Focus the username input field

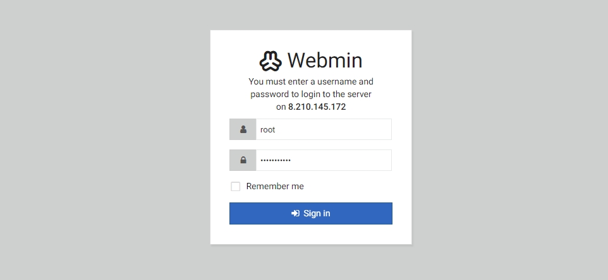(324, 129)
